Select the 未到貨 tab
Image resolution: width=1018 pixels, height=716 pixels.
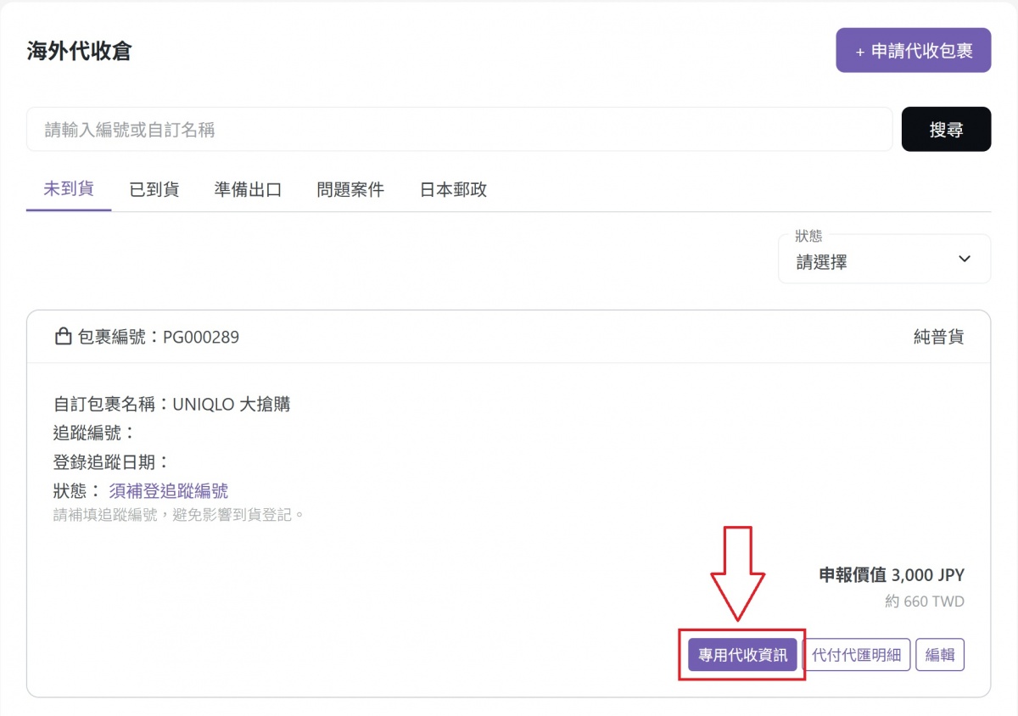pos(69,188)
